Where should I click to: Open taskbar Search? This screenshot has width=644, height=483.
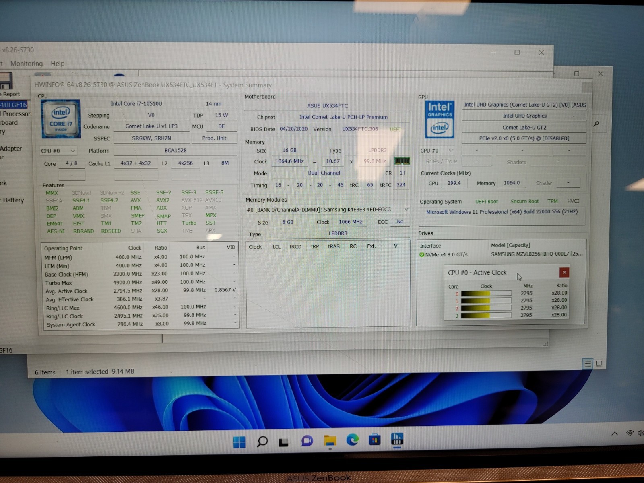(x=262, y=442)
